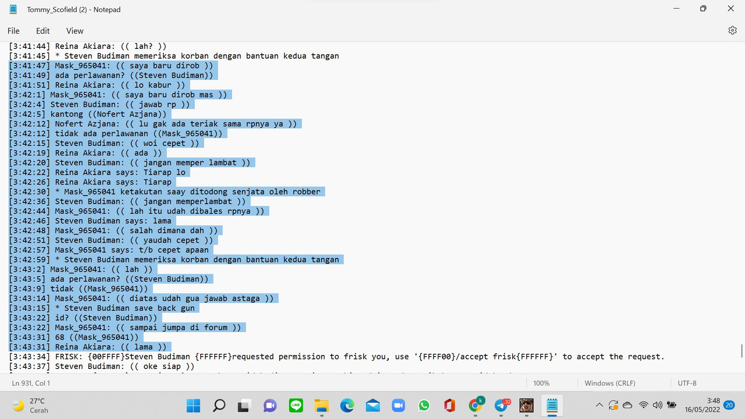Open OneDrive cloud tray icon
The width and height of the screenshot is (745, 419).
pos(627,405)
